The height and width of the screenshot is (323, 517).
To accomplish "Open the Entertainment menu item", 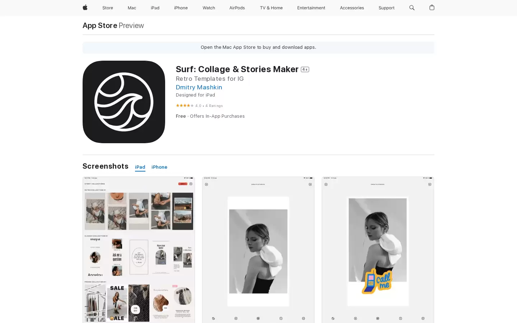I will tap(311, 8).
